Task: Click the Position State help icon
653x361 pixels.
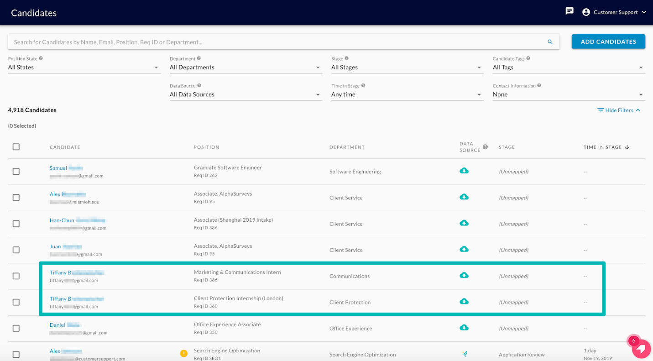Action: 41,58
